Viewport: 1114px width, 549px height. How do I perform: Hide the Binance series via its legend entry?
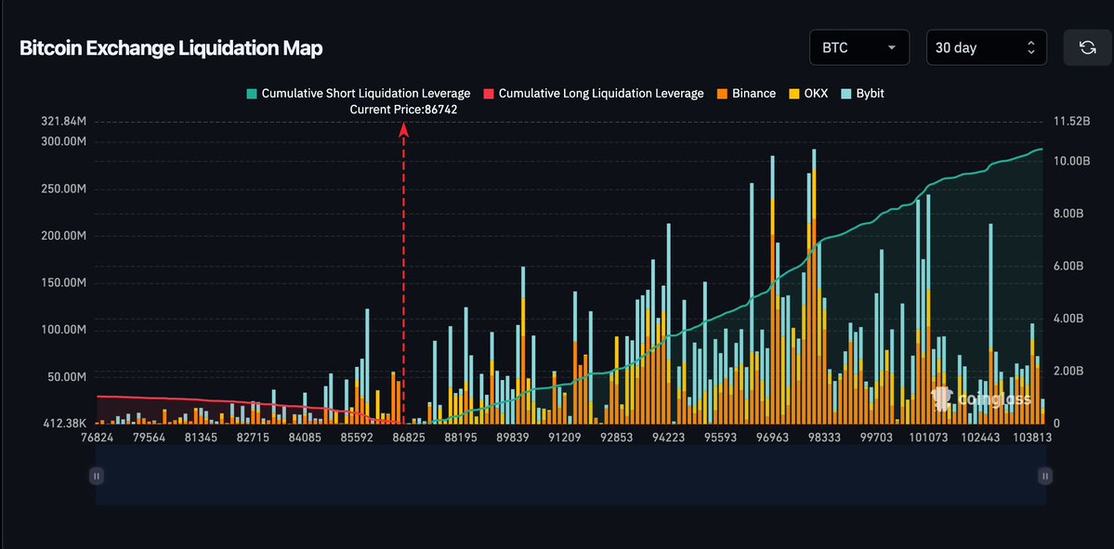point(746,93)
